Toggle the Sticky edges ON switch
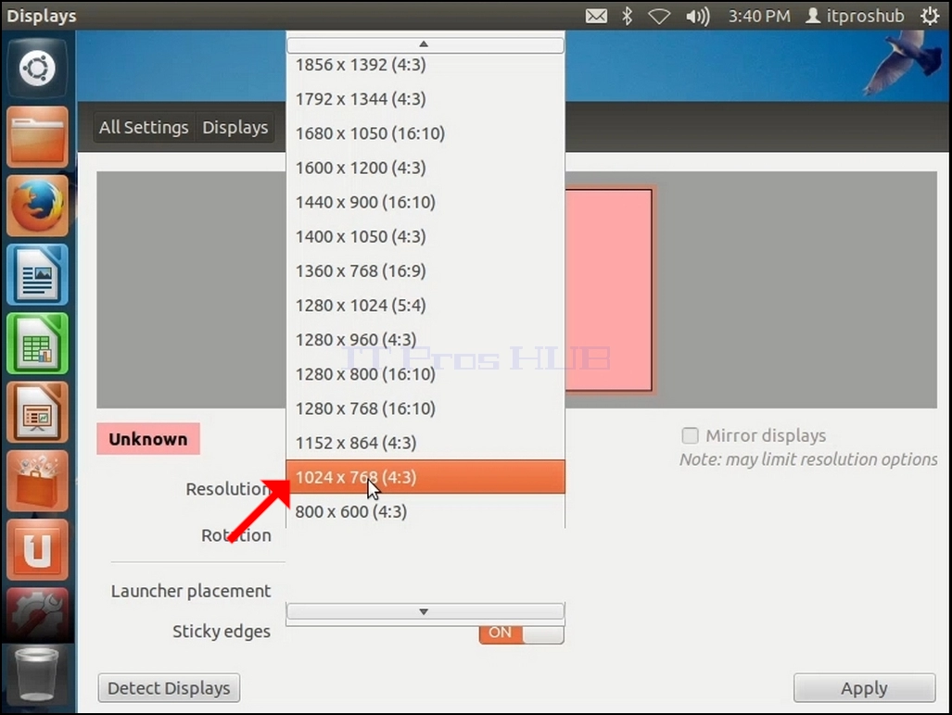The height and width of the screenshot is (715, 952). 522,633
